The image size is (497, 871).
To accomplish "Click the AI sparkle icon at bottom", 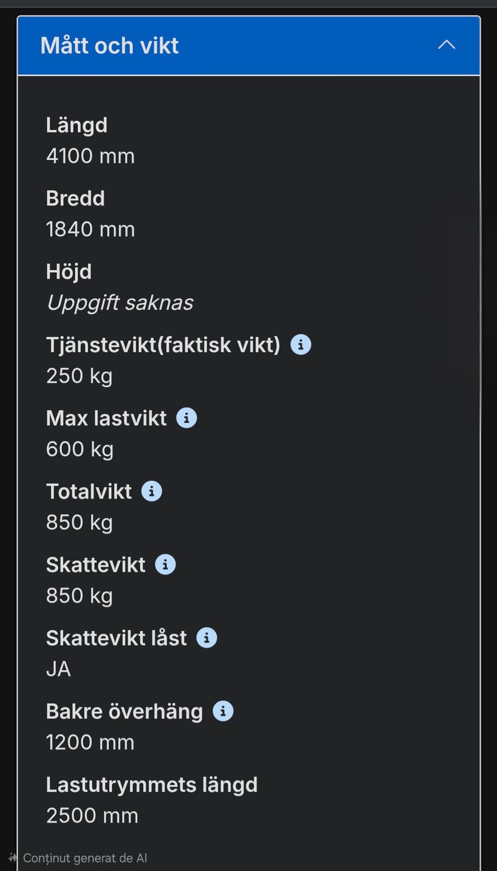I will pos(13,858).
